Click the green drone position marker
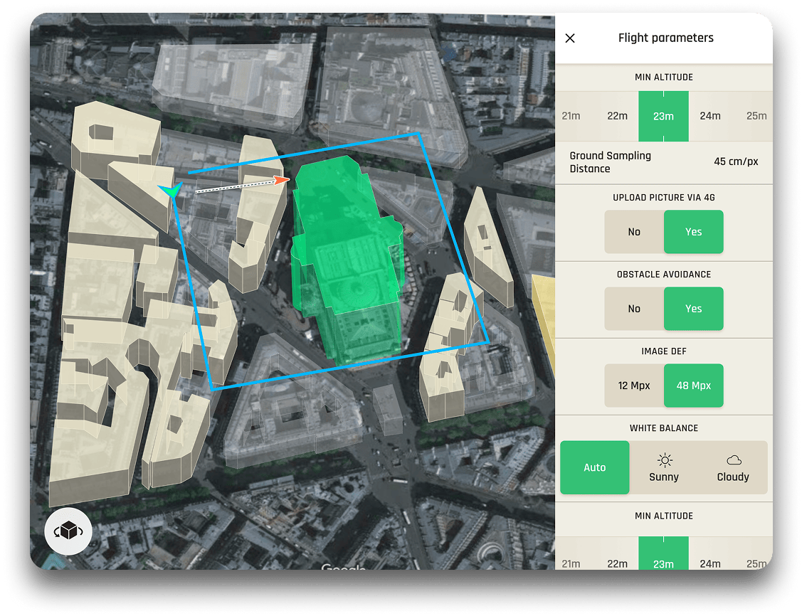This screenshot has width=802, height=616. (171, 190)
